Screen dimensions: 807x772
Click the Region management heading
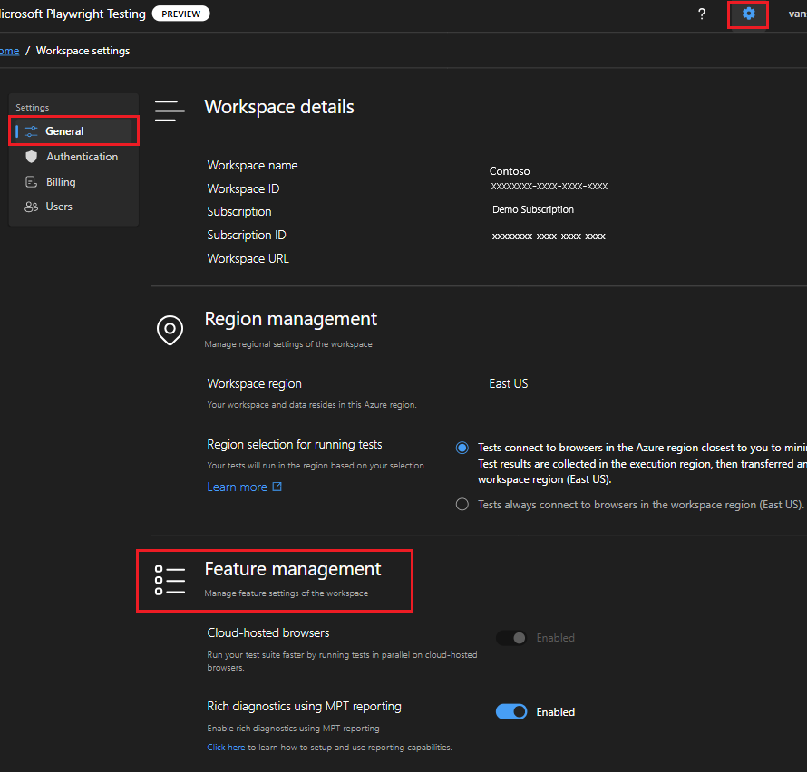(291, 319)
